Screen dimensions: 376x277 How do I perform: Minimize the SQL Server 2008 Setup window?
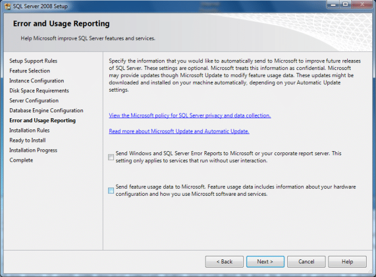pyautogui.click(x=333, y=4)
